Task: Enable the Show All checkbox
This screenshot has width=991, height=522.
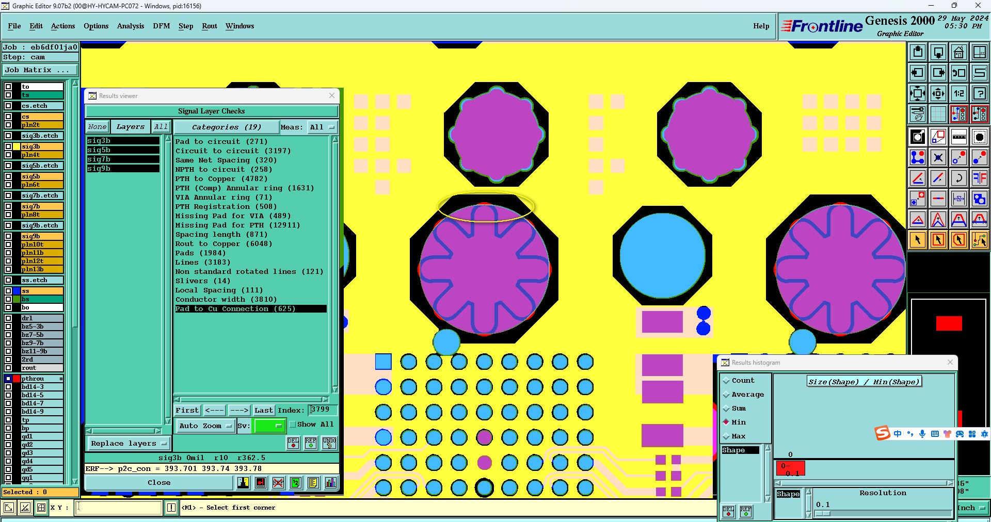Action: [293, 425]
